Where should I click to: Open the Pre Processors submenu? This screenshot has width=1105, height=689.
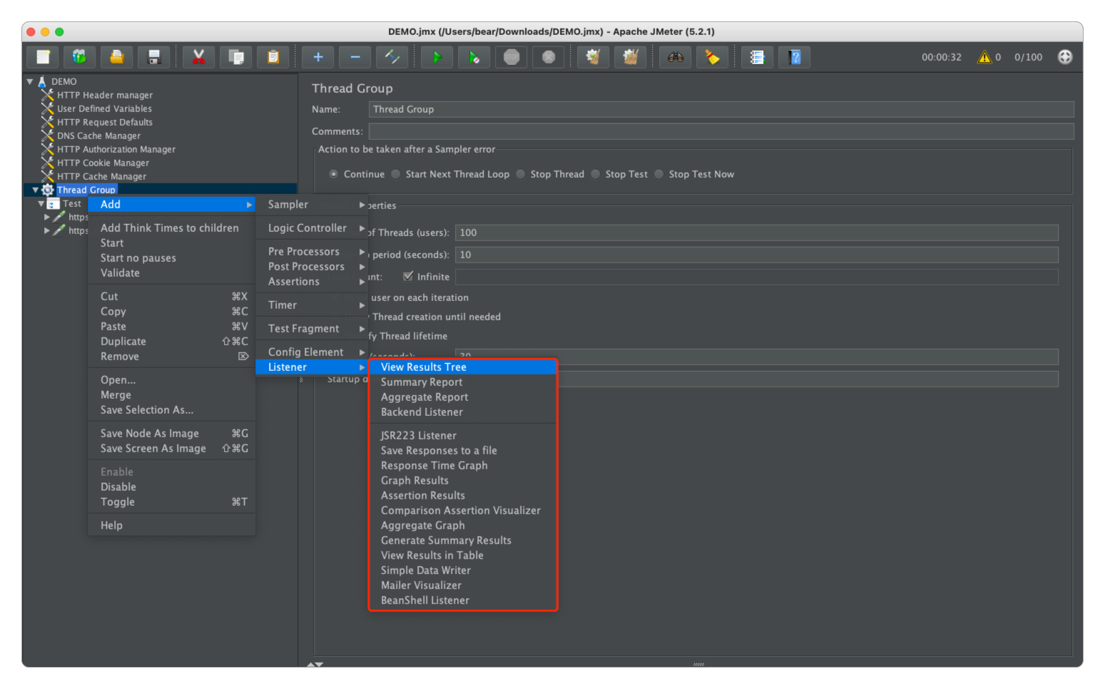tap(312, 252)
